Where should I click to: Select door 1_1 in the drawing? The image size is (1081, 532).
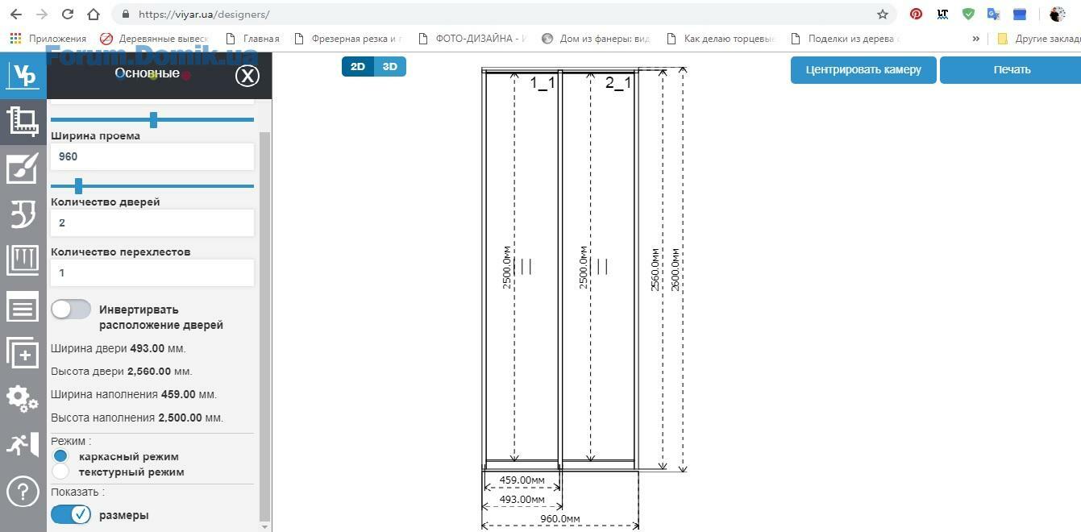click(522, 270)
